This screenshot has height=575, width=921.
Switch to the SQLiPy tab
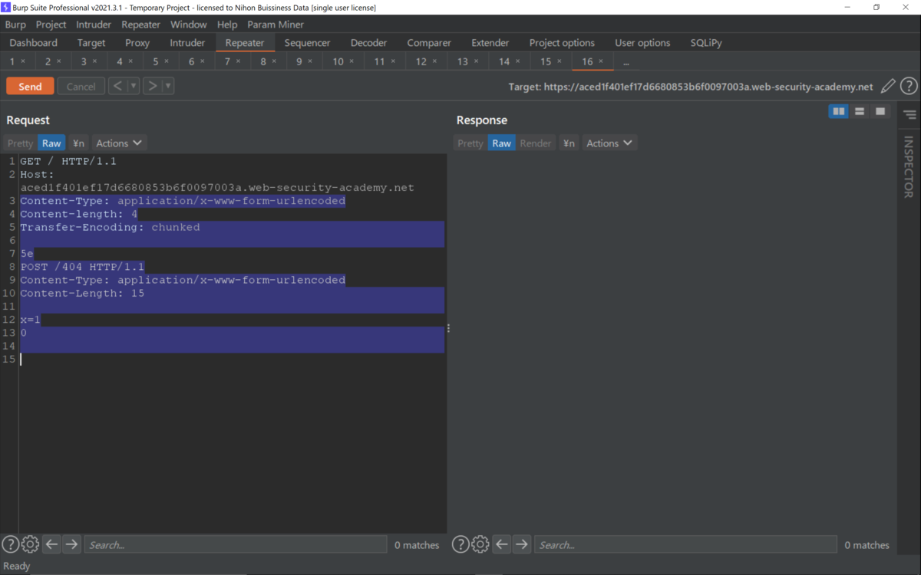pyautogui.click(x=706, y=43)
